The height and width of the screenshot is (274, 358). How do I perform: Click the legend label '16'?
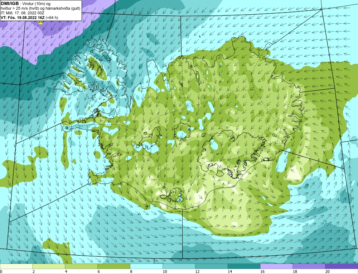point(262,271)
